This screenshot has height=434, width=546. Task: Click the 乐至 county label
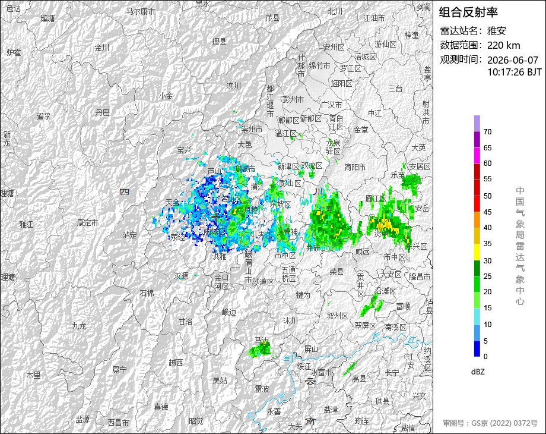coord(398,175)
